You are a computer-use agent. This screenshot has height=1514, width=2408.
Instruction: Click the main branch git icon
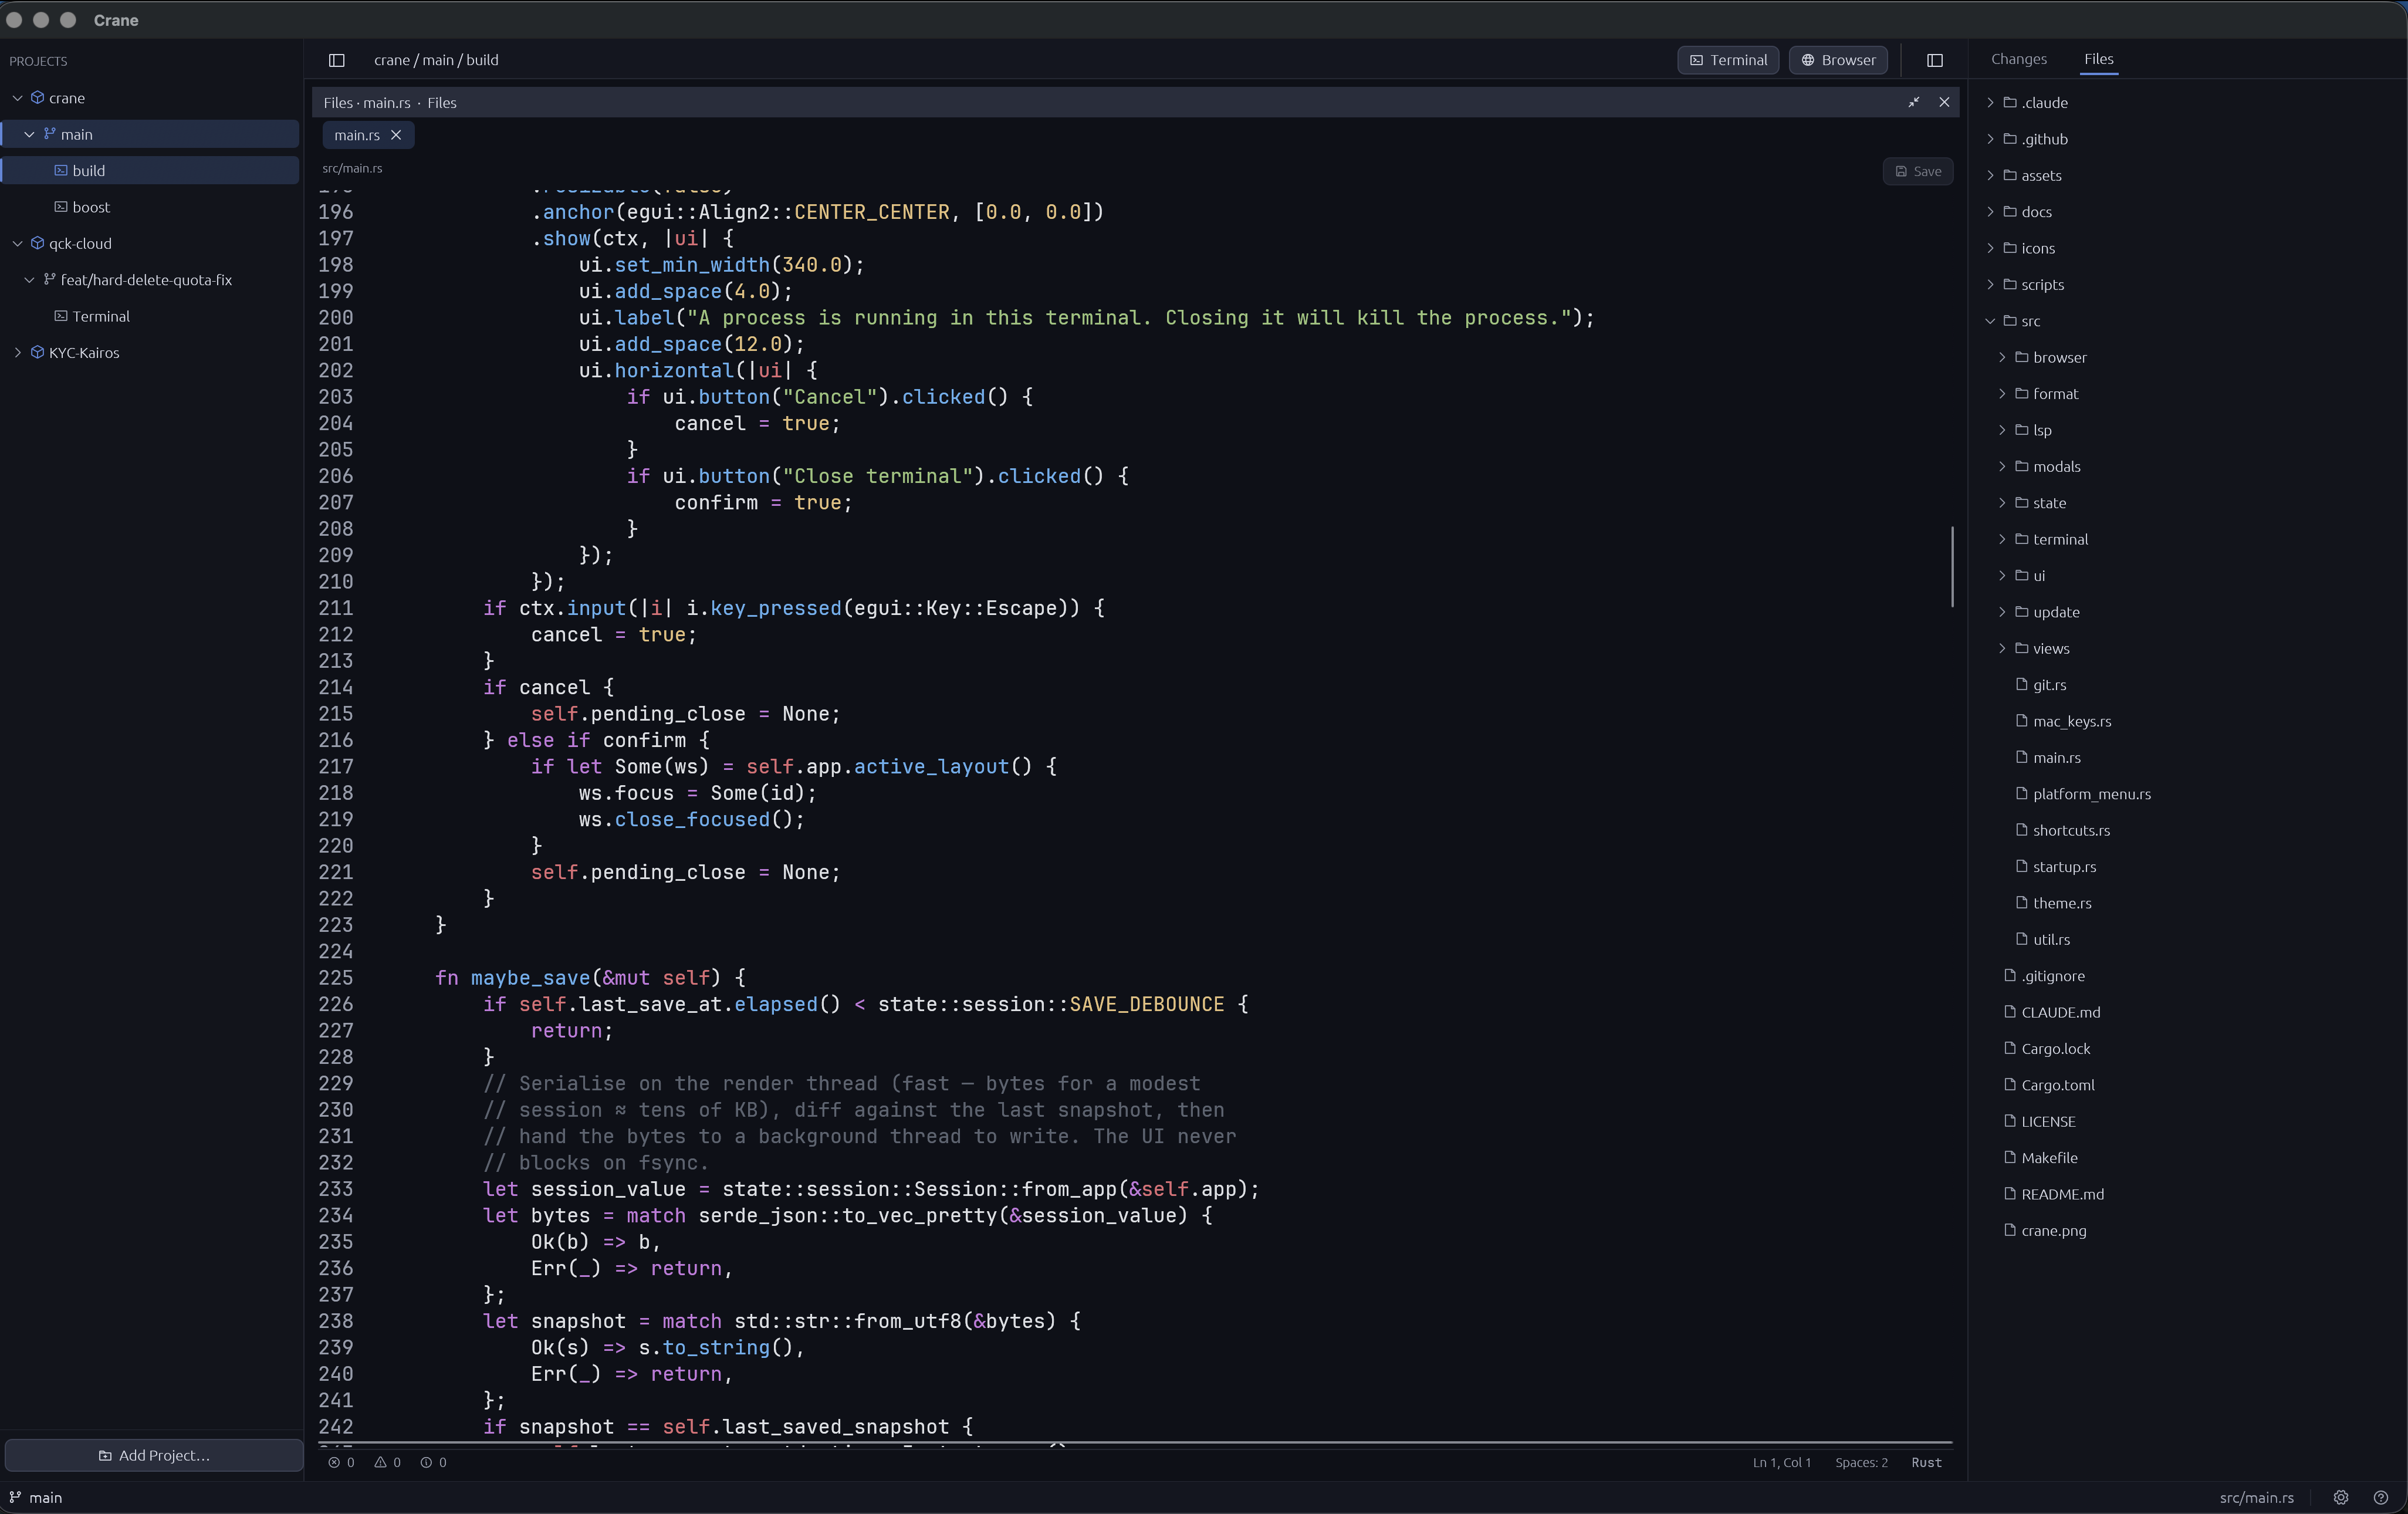click(x=49, y=134)
